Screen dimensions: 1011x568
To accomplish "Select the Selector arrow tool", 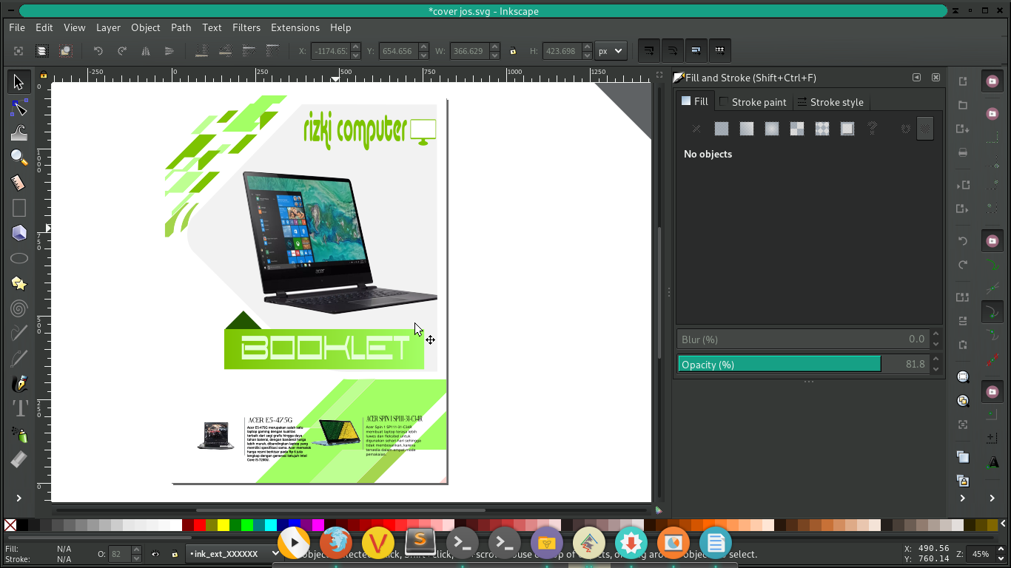I will (19, 82).
